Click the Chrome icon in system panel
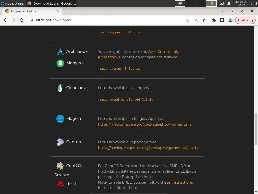This screenshot has height=194, width=258. [x=211, y=3]
